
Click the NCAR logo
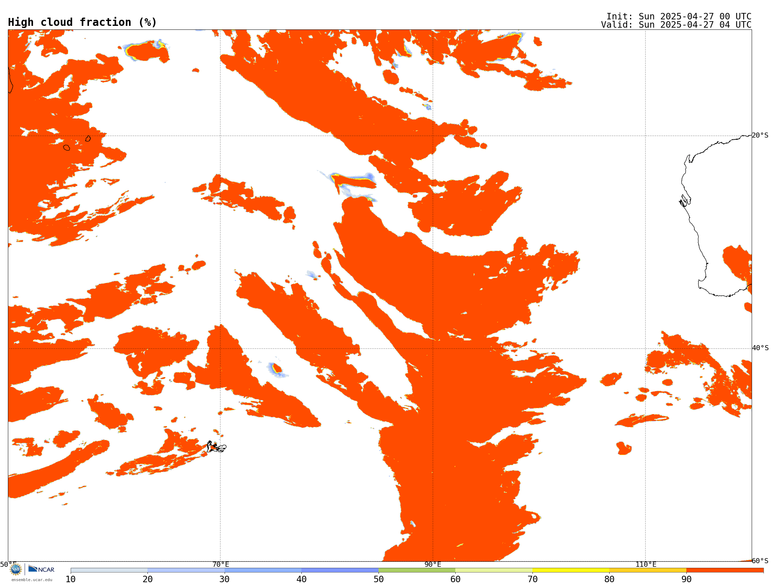pyautogui.click(x=41, y=569)
